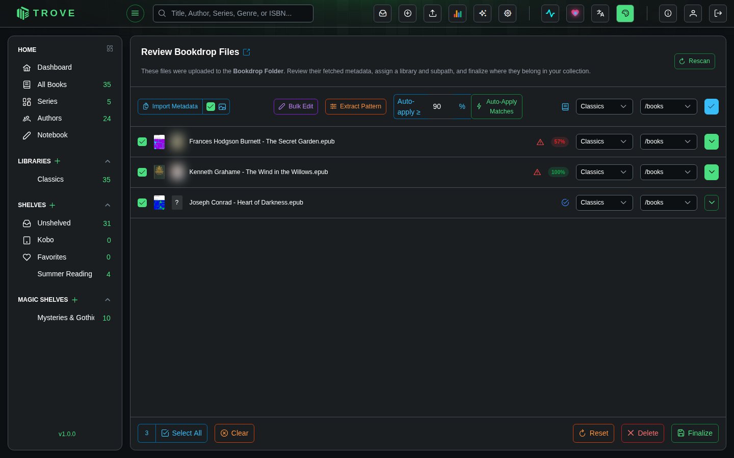Collapse the LIBRARIES section
The image size is (734, 458).
(x=108, y=161)
